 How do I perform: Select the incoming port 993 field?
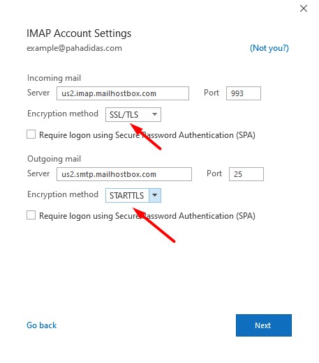coord(244,93)
